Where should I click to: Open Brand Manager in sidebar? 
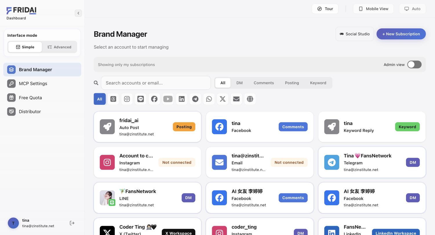(x=42, y=70)
